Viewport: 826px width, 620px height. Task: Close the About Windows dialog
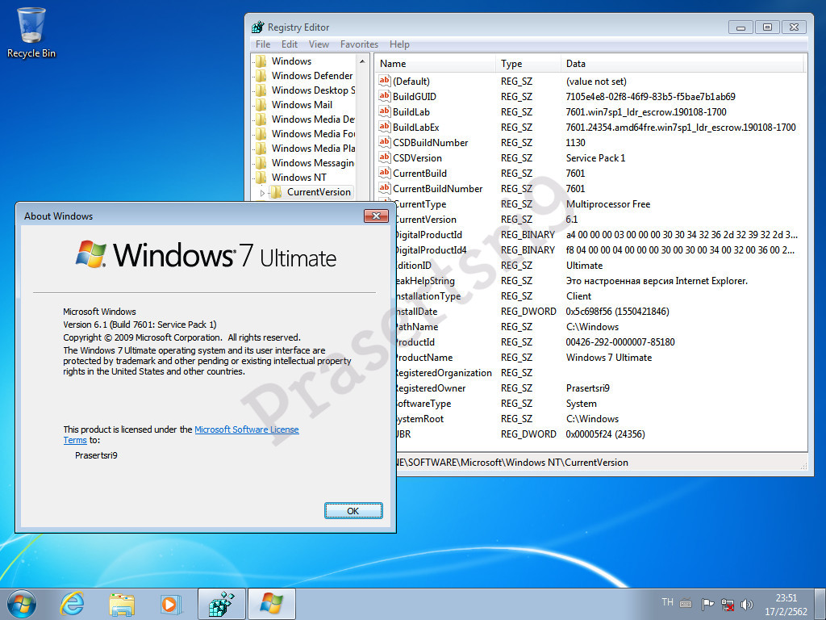[x=376, y=216]
